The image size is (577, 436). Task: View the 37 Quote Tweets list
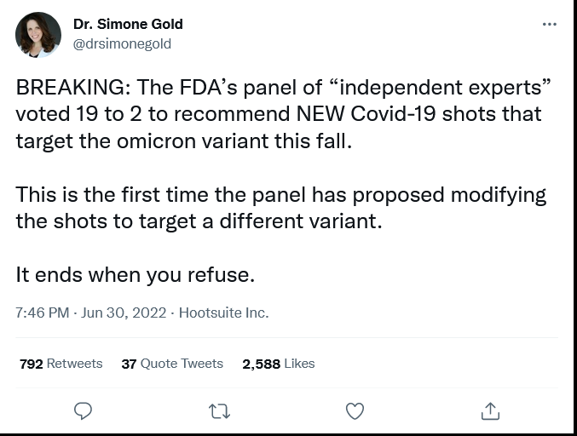[172, 364]
